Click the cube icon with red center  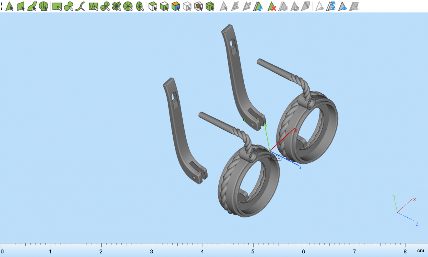point(199,6)
